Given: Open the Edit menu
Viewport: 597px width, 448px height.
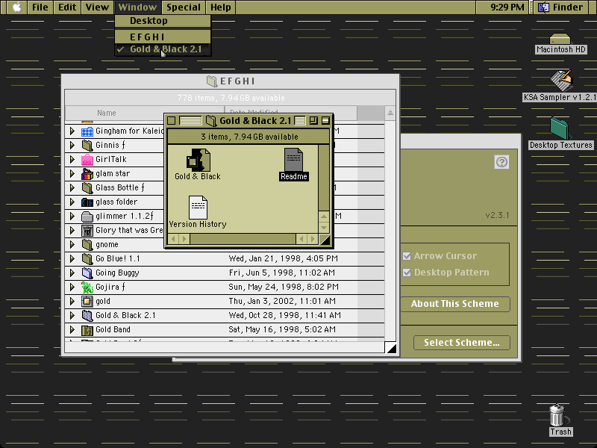Looking at the screenshot, I should point(67,7).
